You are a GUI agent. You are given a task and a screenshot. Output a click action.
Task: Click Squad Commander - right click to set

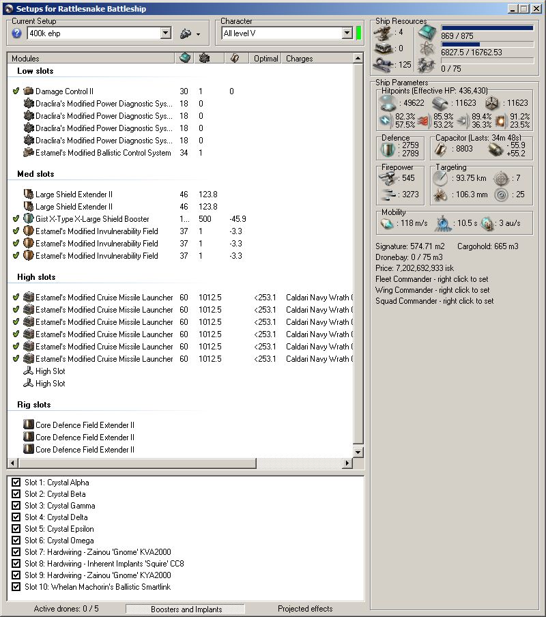tap(434, 301)
